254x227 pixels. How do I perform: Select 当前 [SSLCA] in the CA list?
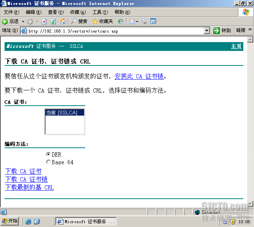(x=65, y=113)
